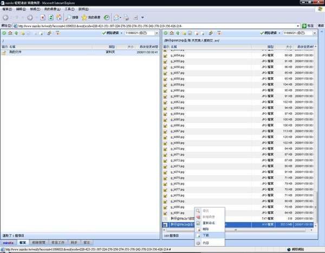
Task: Open IE Favorites star button
Action: pyautogui.click(x=91, y=18)
